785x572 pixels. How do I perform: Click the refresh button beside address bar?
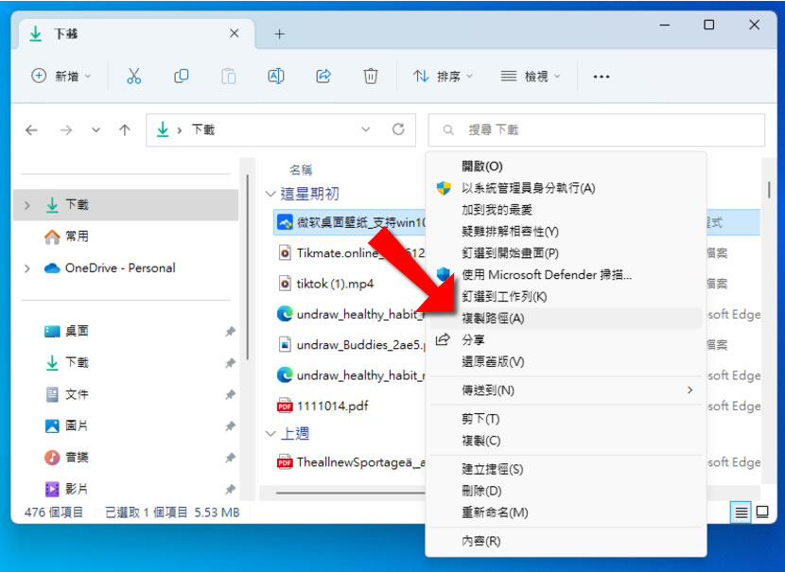coord(398,130)
